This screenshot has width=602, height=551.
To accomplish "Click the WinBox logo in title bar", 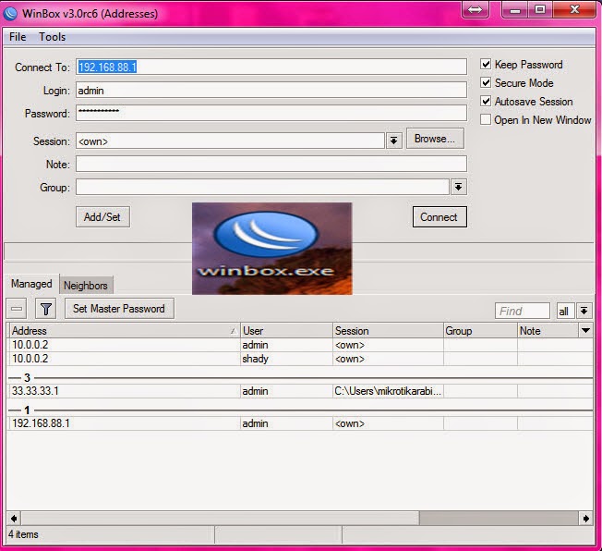I will (x=10, y=14).
